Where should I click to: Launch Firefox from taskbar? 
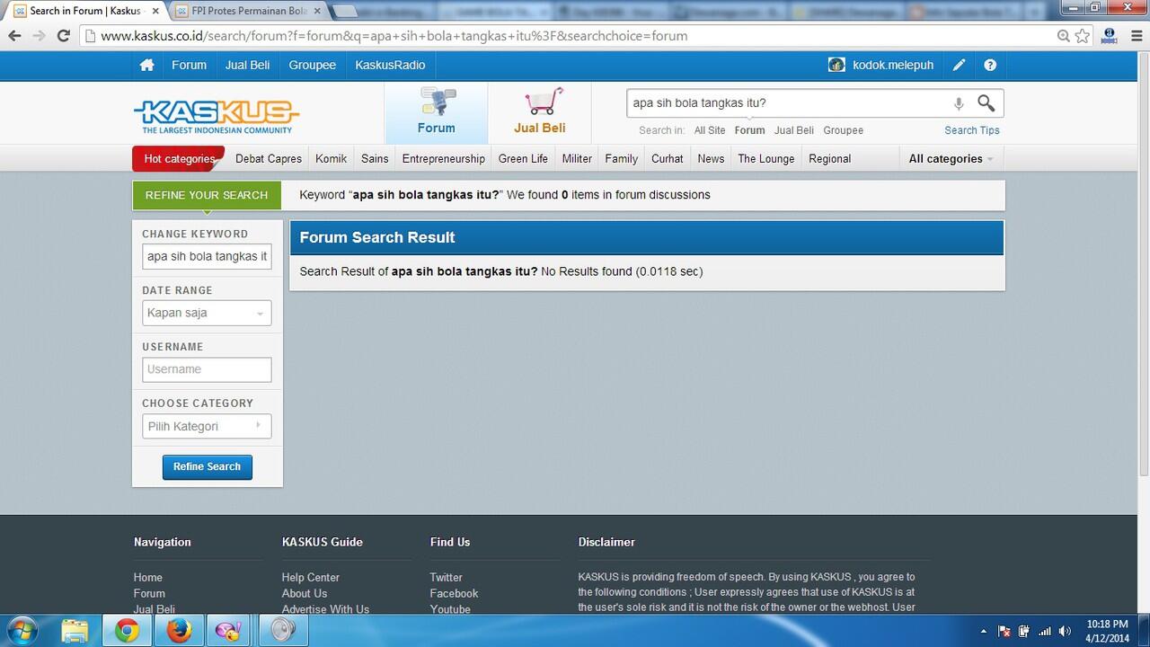tap(179, 631)
